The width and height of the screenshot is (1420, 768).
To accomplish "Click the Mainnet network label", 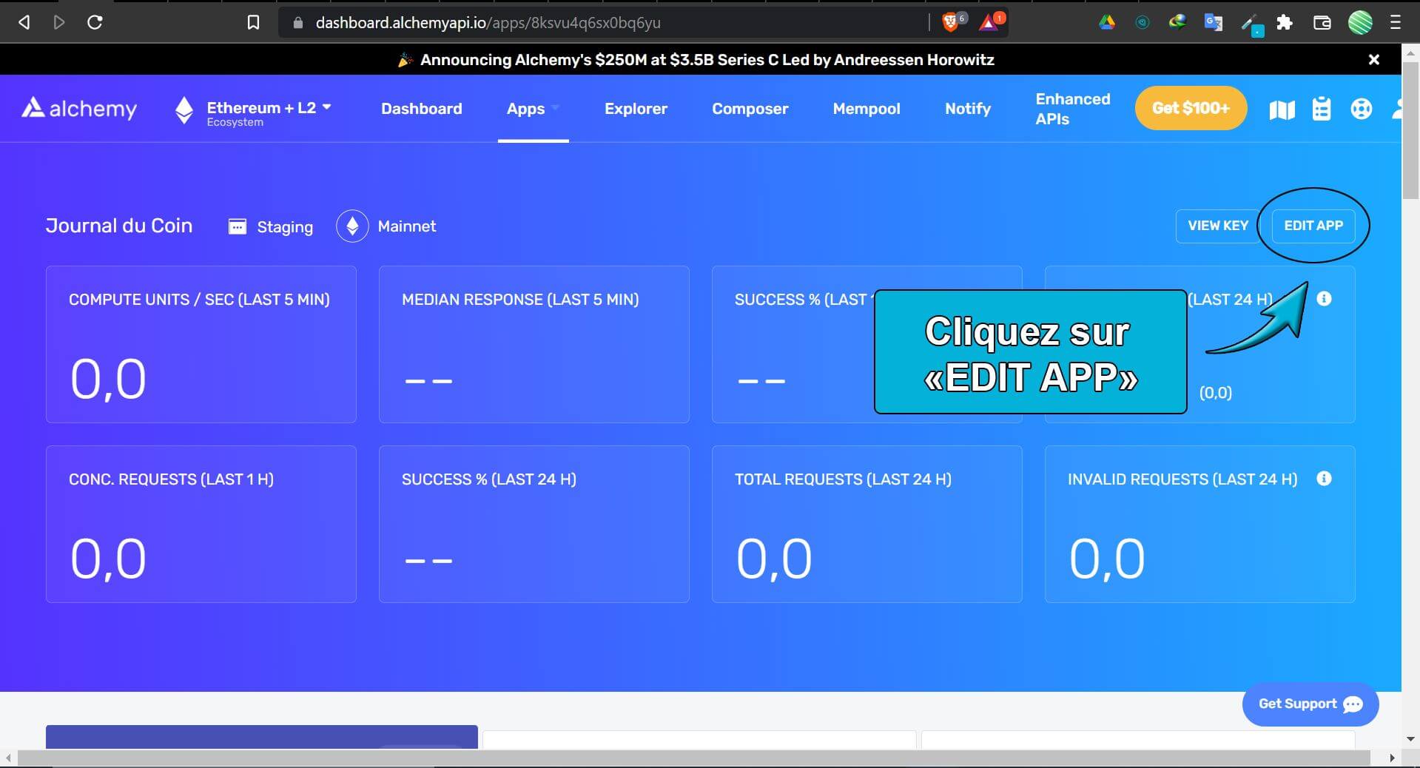I will pos(406,226).
